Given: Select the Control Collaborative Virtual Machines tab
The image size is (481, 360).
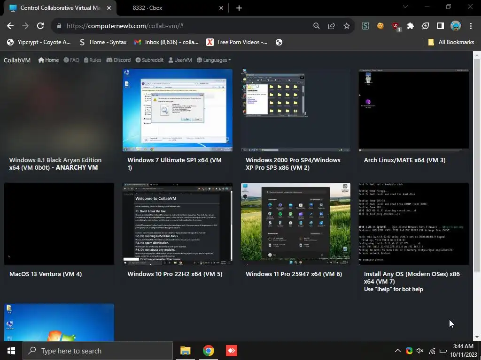Looking at the screenshot, I should point(60,8).
